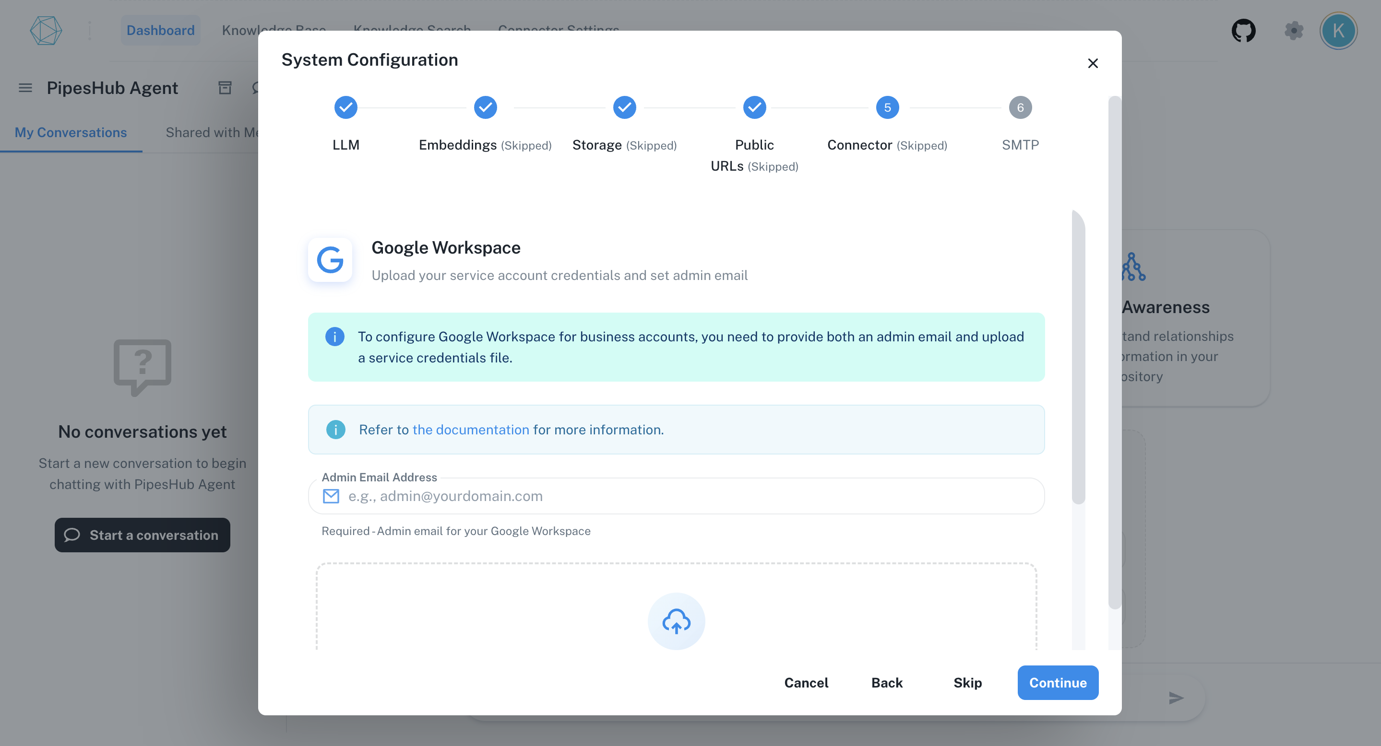Open the settings gear icon
This screenshot has height=746, width=1381.
click(x=1294, y=31)
